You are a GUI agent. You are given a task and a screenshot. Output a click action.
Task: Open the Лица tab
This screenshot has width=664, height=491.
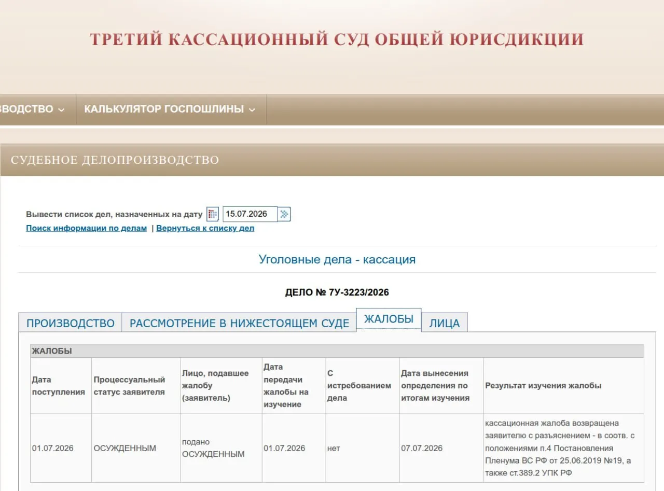445,323
